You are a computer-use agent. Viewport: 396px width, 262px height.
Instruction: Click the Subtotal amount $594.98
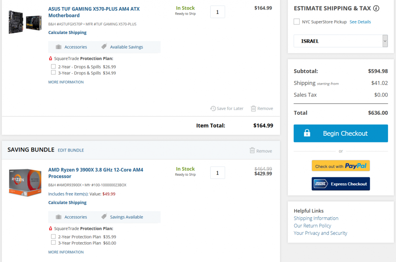tap(378, 71)
